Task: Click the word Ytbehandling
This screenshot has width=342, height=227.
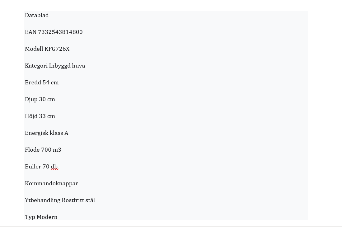Action: (43, 200)
